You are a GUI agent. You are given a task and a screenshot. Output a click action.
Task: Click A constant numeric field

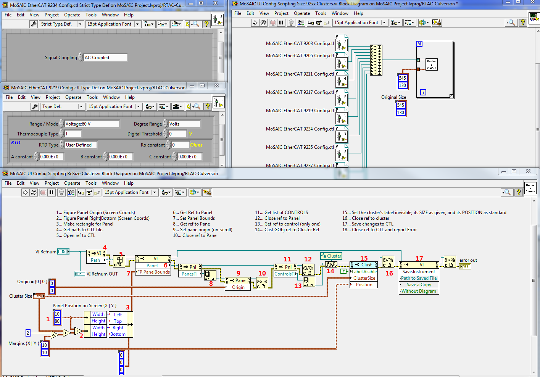tap(52, 156)
